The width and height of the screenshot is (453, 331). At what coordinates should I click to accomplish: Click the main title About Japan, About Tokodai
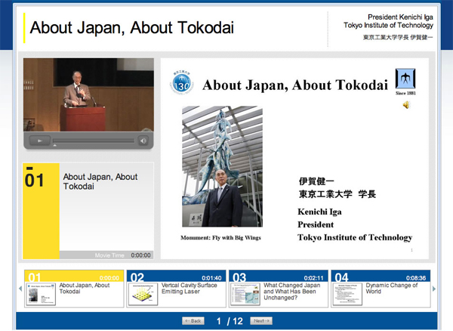pyautogui.click(x=131, y=28)
